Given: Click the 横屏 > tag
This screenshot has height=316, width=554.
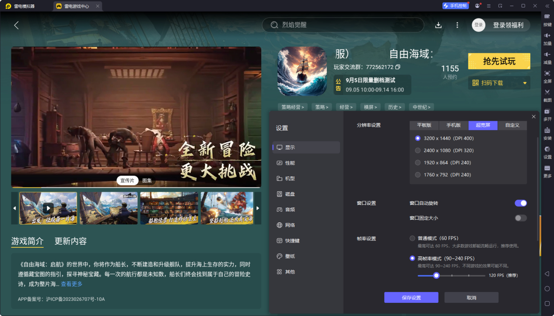Looking at the screenshot, I should pos(370,107).
